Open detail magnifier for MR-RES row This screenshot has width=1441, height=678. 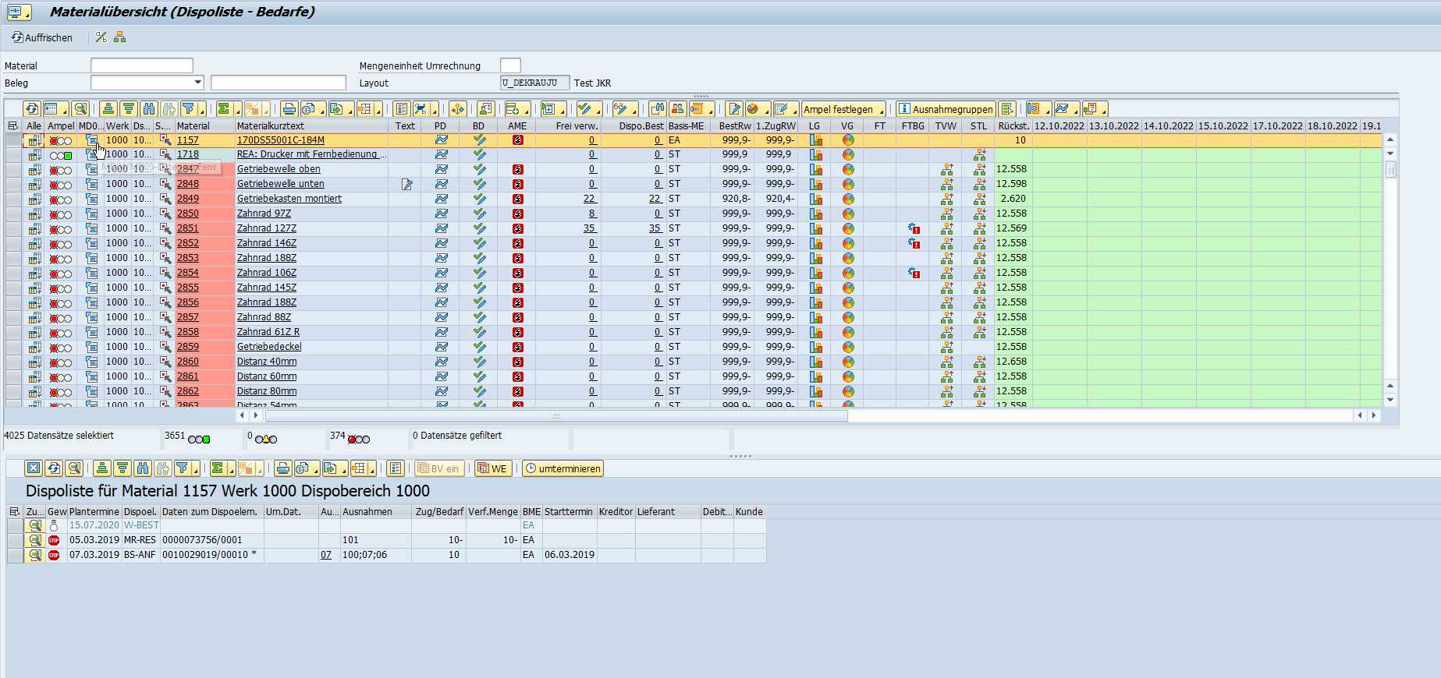(x=34, y=540)
